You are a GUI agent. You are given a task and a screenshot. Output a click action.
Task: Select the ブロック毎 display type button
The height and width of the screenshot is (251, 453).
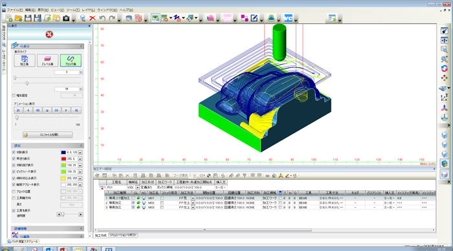point(71,60)
